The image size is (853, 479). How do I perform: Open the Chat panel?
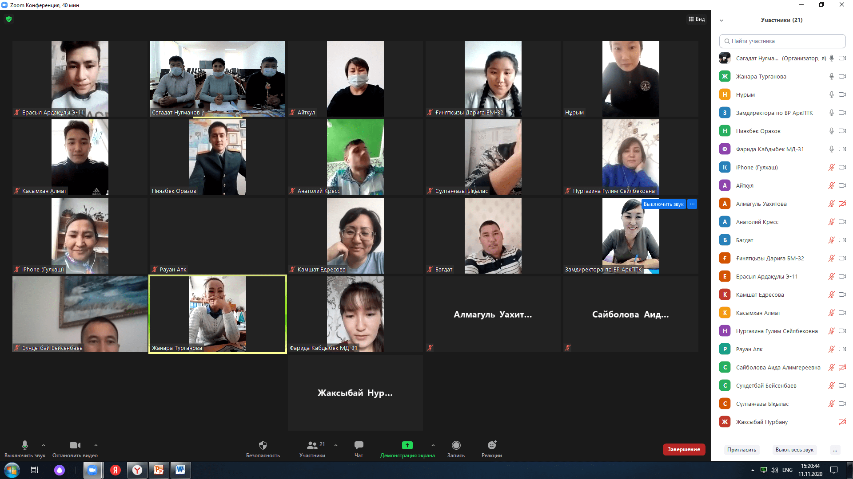coord(359,445)
